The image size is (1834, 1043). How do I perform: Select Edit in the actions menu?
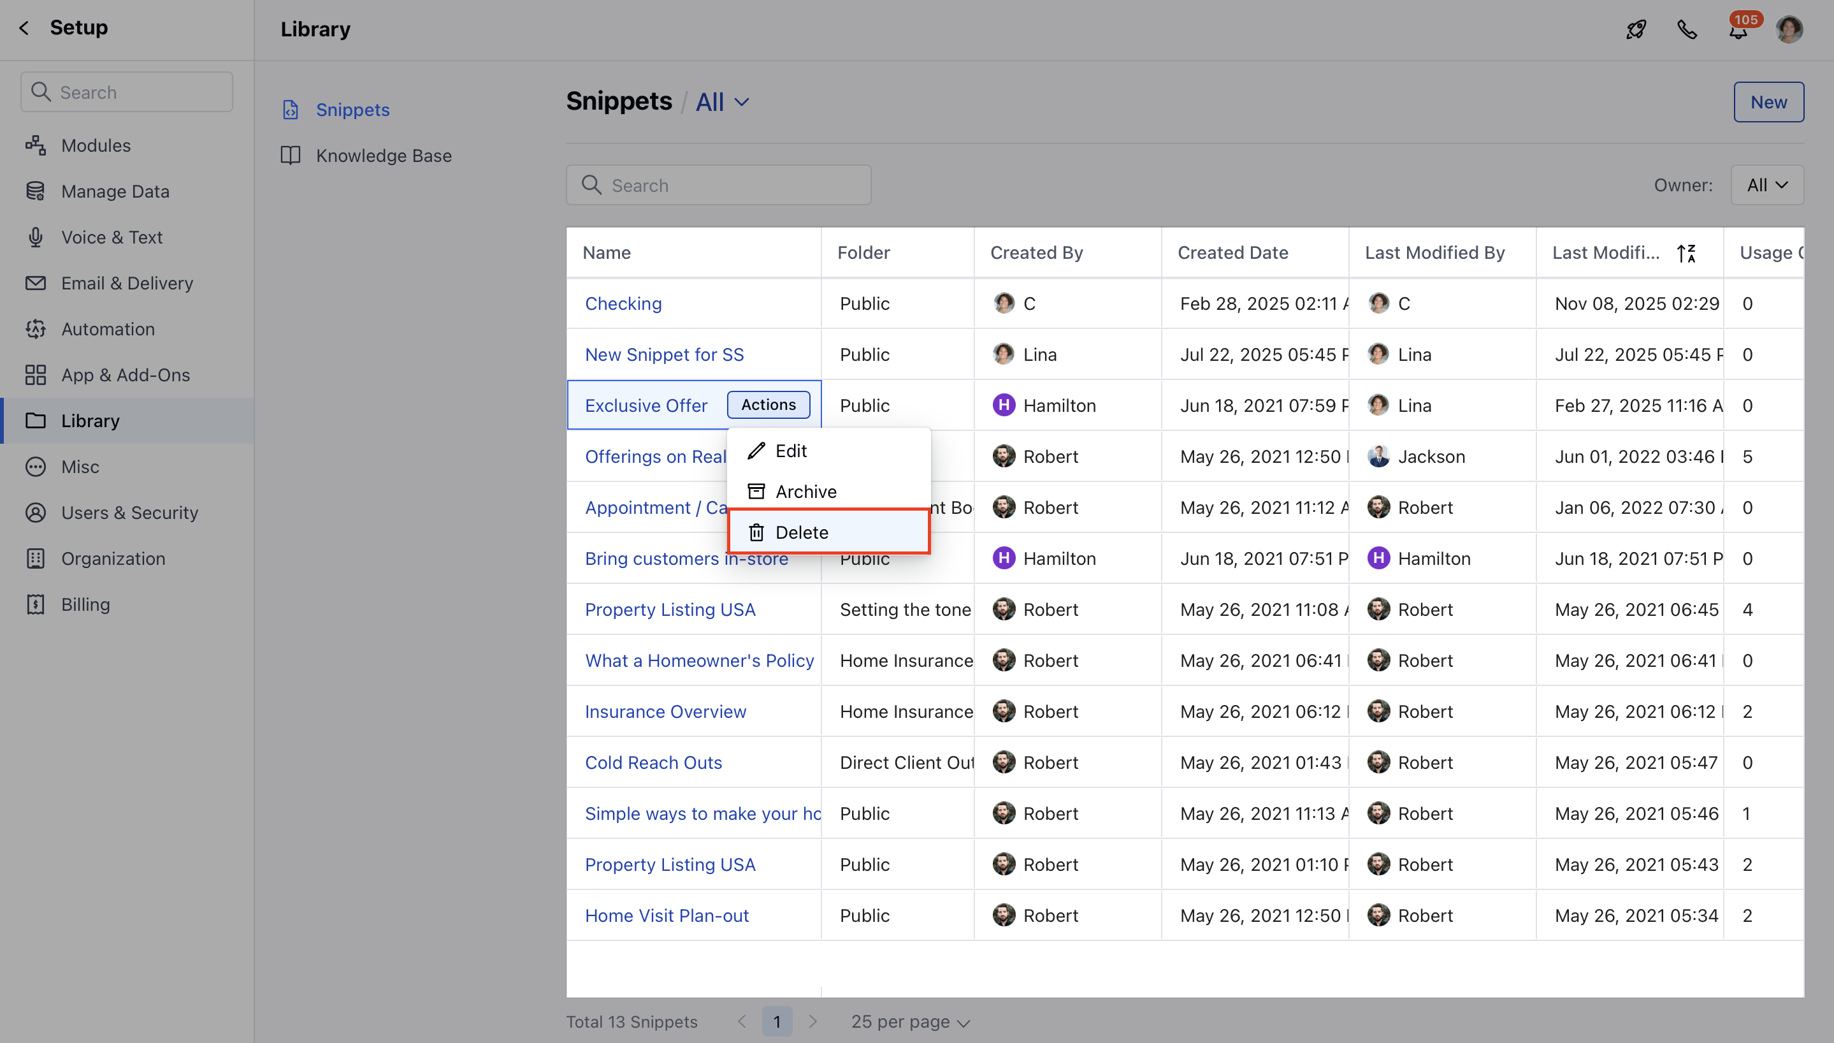click(x=790, y=451)
